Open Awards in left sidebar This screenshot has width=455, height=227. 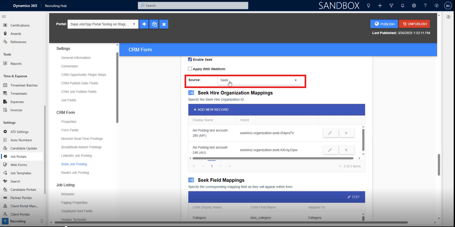tap(16, 33)
